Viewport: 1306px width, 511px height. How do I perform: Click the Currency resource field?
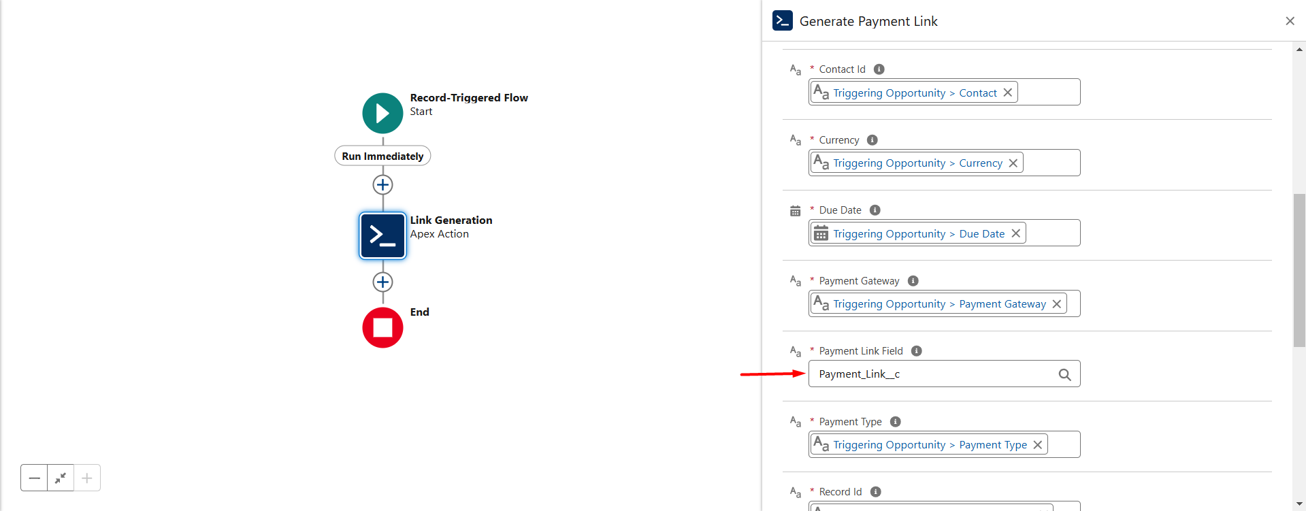click(944, 163)
